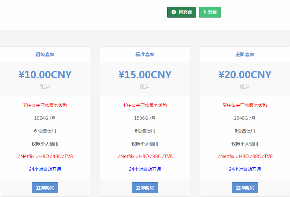Buy the 初级套餐 with 立即购买
Image resolution: width=290 pixels, height=197 pixels.
45,188
